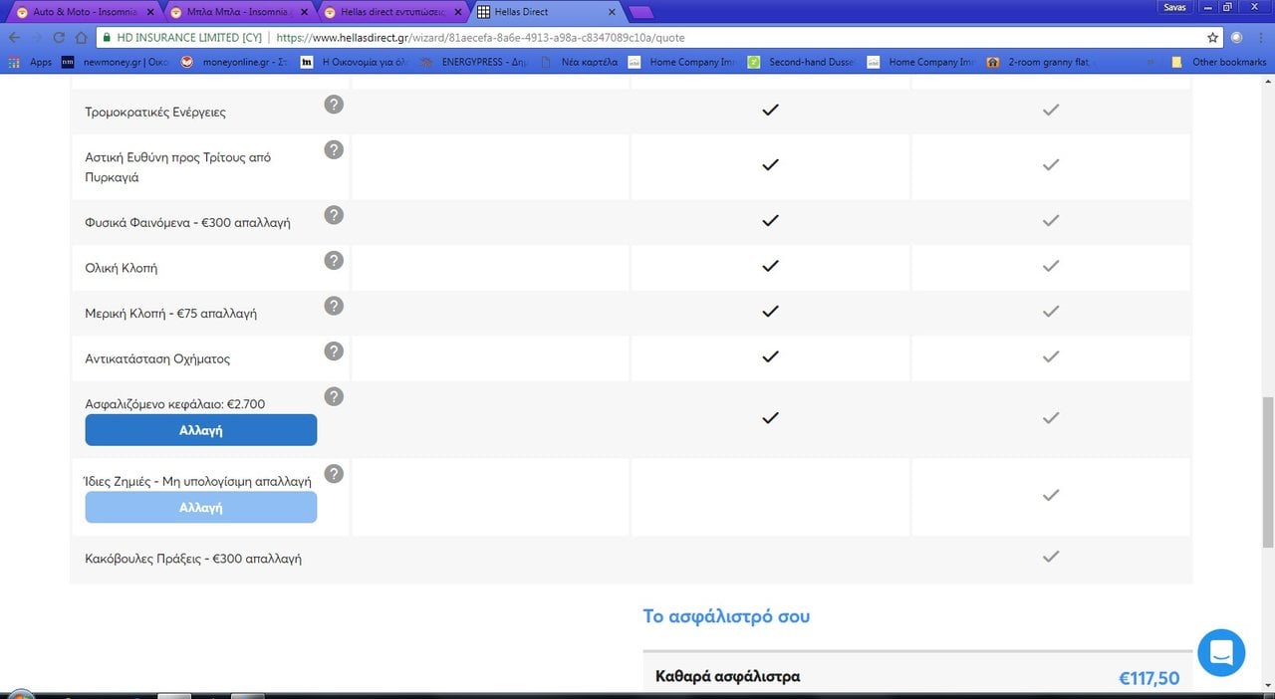The width and height of the screenshot is (1275, 699).
Task: Close the Auto & Moto tab
Action: click(151, 12)
